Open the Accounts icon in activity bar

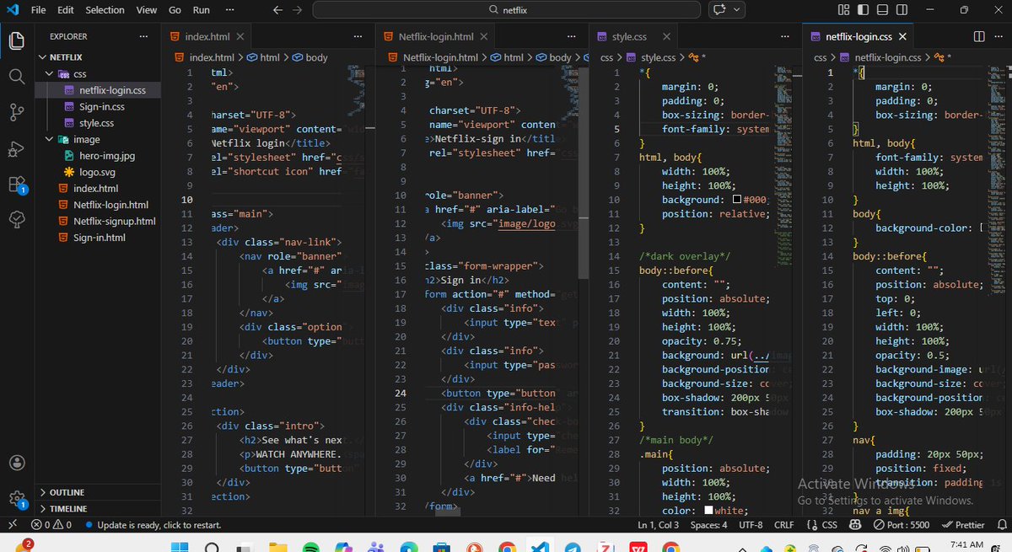coord(16,463)
